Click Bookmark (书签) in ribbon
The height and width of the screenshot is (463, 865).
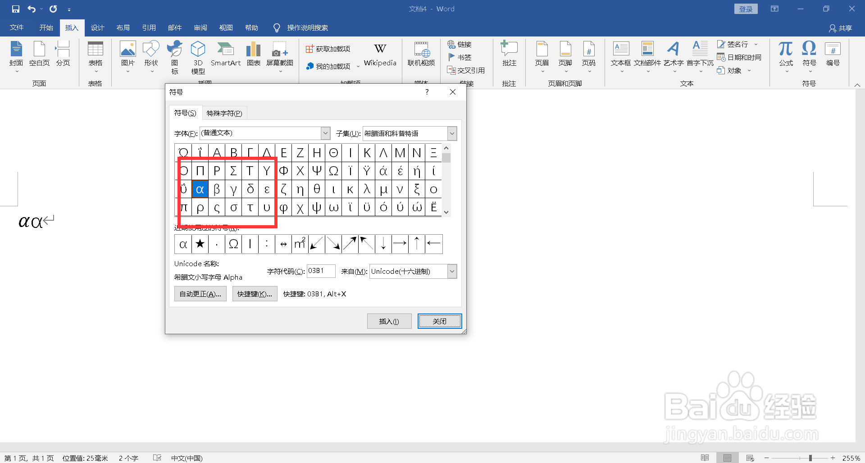pos(460,57)
